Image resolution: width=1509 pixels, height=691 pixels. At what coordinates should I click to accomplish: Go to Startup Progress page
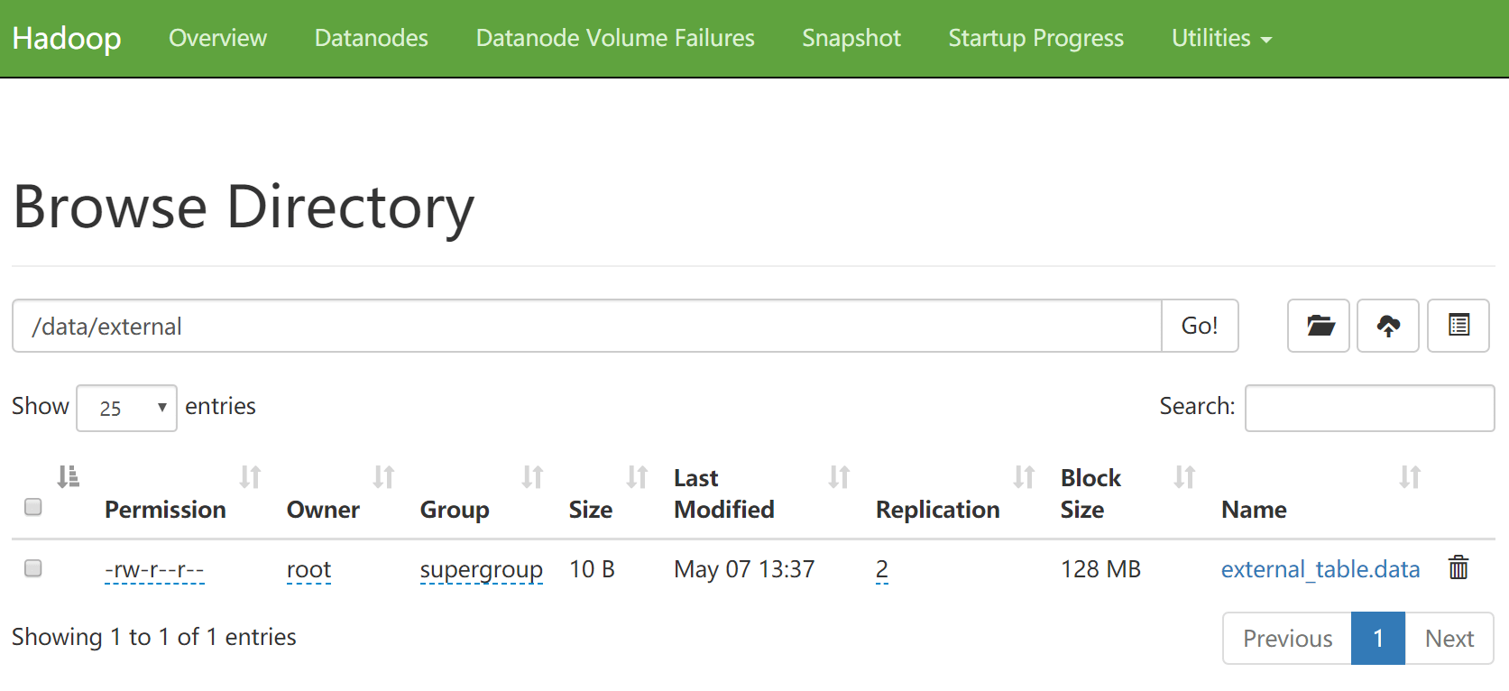1035,38
